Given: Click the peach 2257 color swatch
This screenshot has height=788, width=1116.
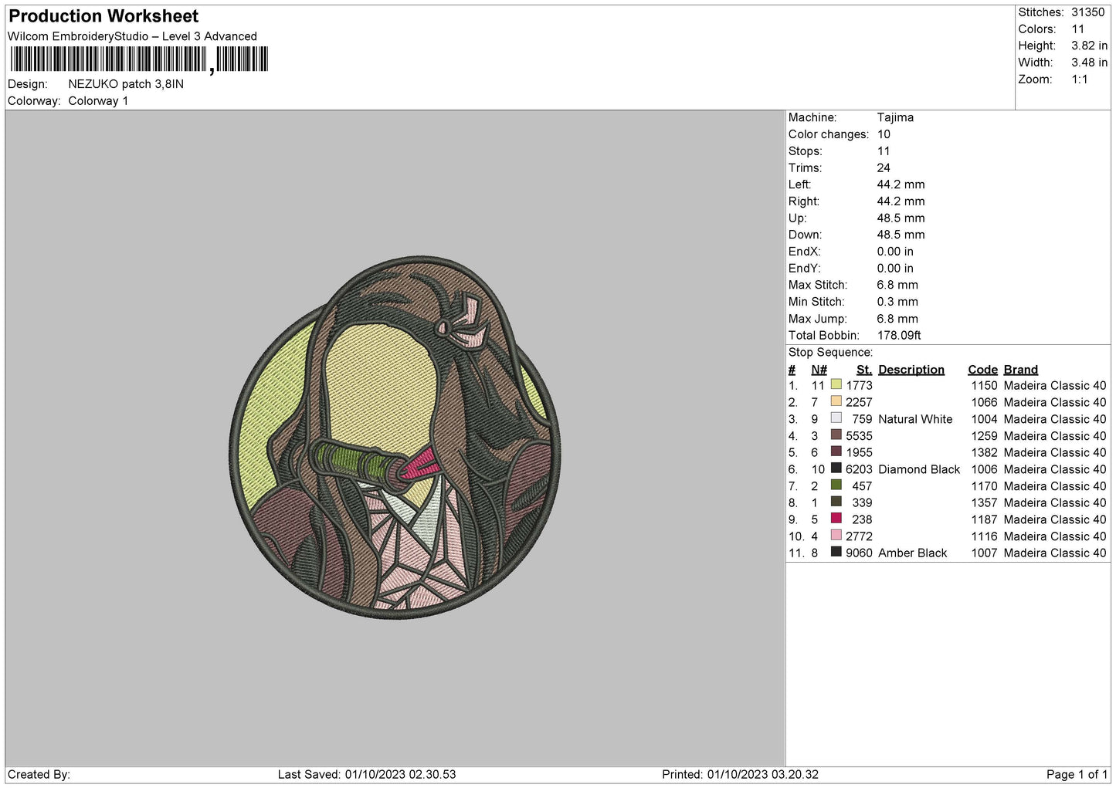Looking at the screenshot, I should 836,401.
